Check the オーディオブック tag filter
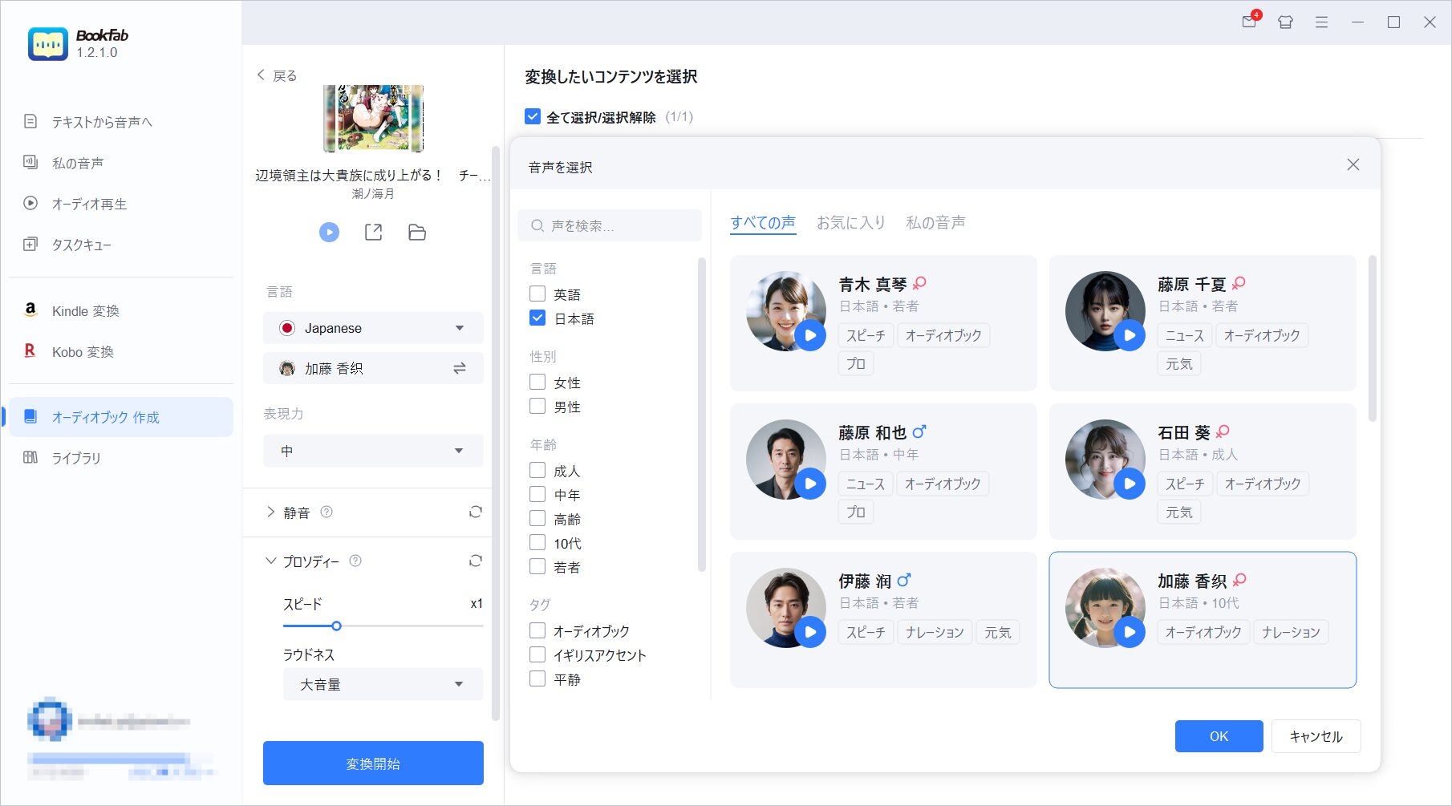Image resolution: width=1452 pixels, height=806 pixels. (x=537, y=630)
